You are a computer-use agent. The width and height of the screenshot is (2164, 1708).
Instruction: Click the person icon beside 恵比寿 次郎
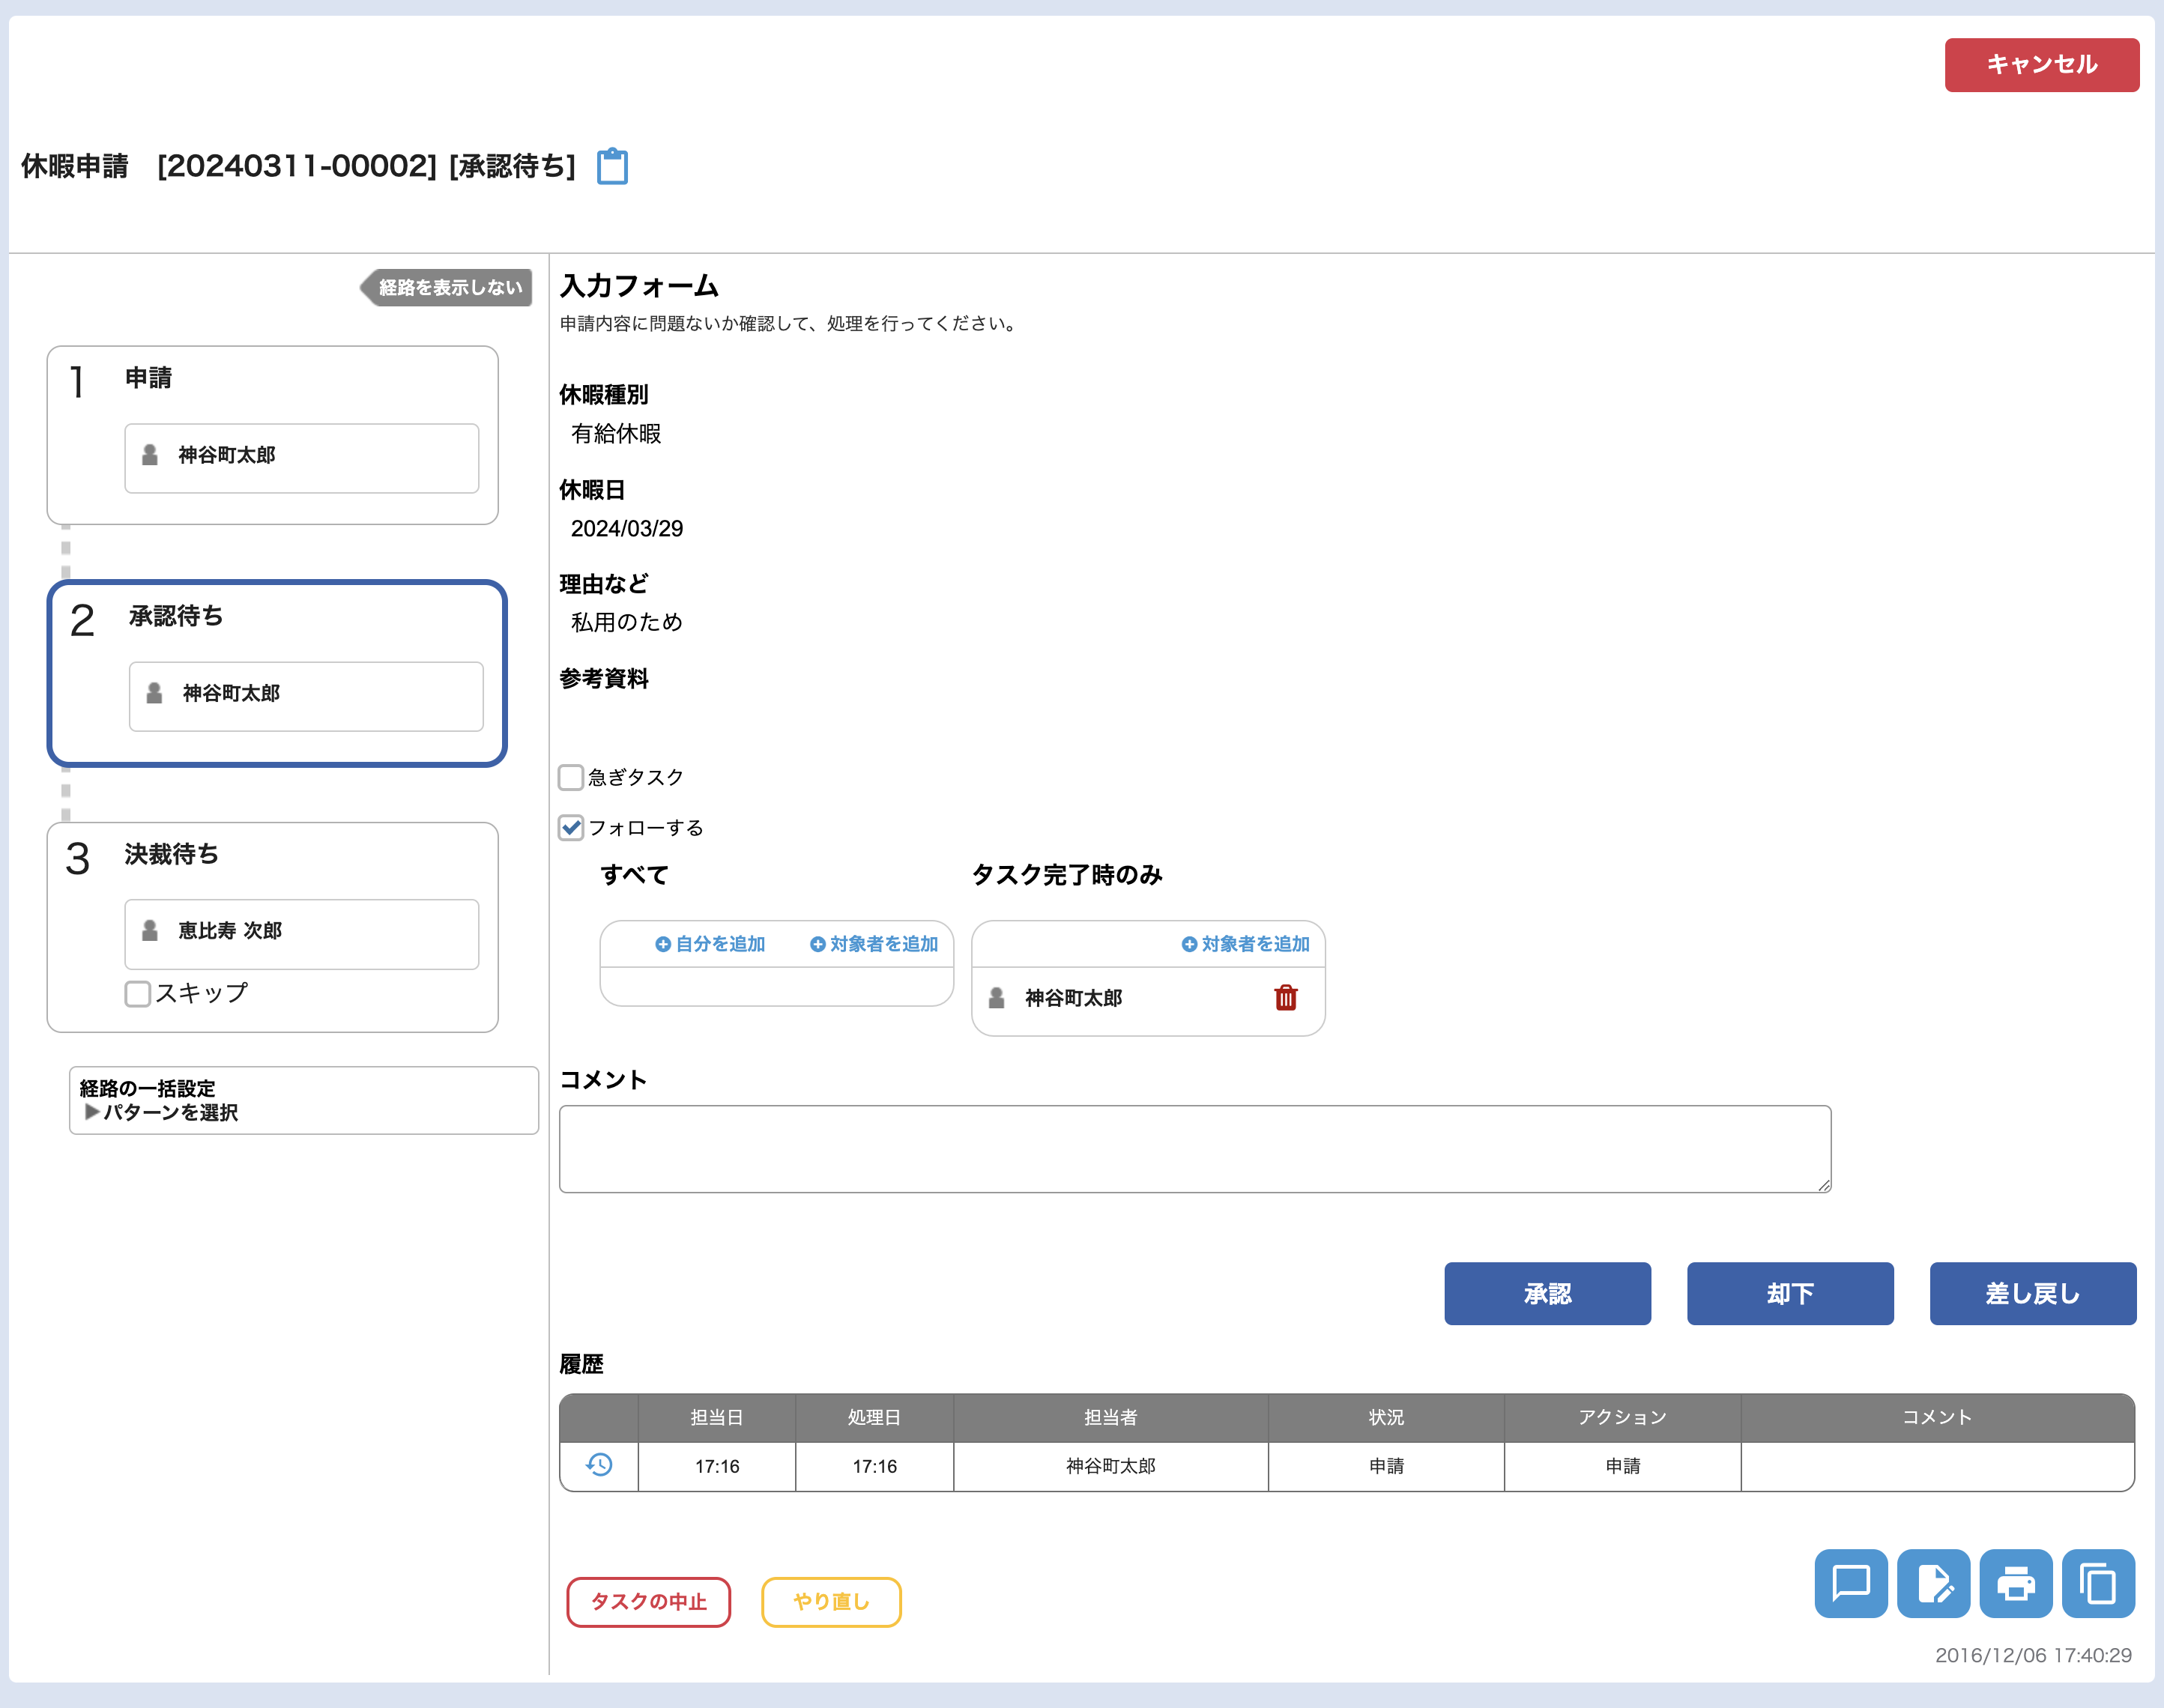point(150,931)
